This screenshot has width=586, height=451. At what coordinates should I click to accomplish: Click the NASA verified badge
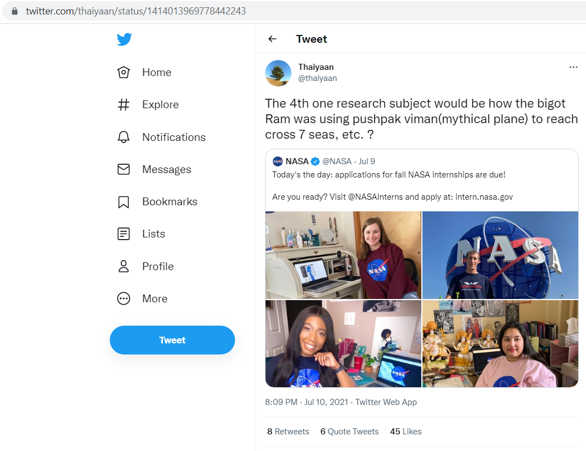point(315,161)
